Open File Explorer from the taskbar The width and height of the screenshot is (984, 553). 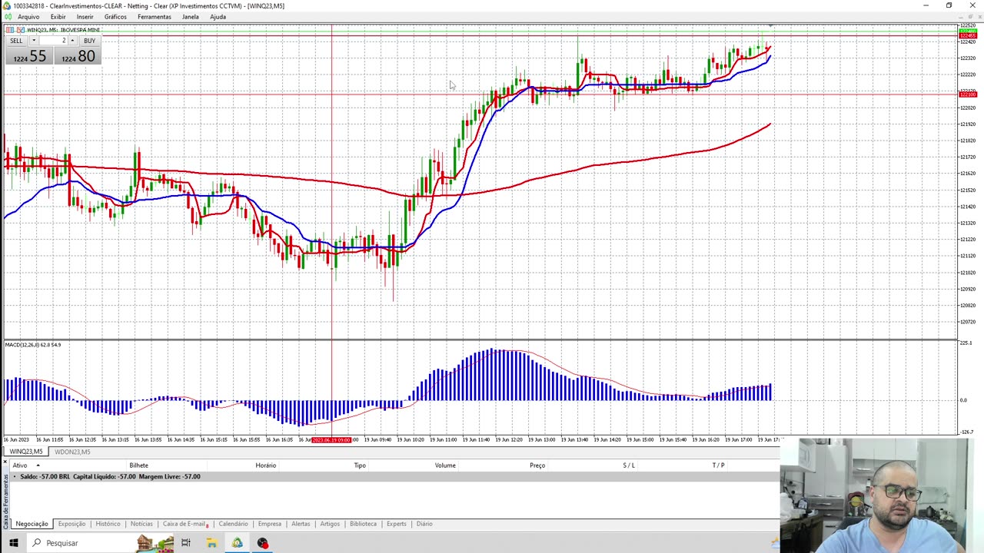coord(211,543)
